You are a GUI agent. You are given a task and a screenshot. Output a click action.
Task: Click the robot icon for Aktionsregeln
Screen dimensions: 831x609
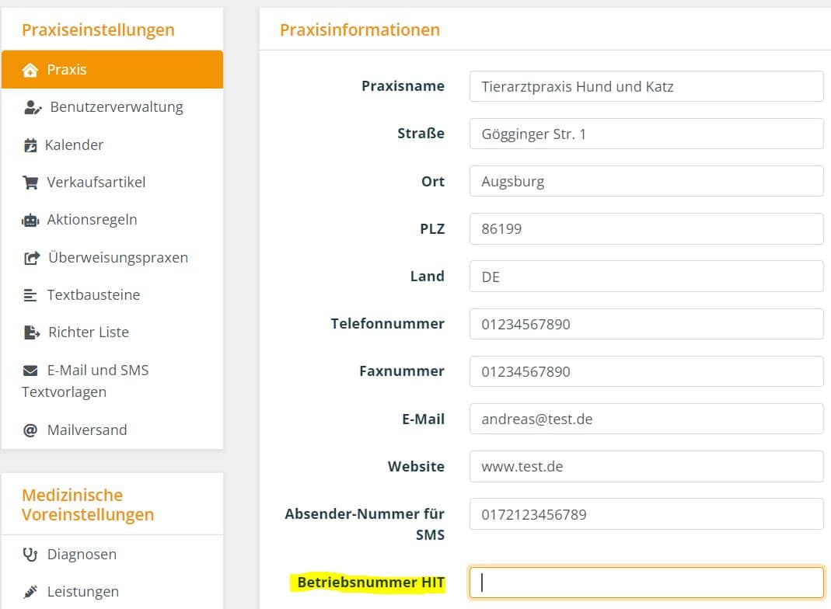30,221
